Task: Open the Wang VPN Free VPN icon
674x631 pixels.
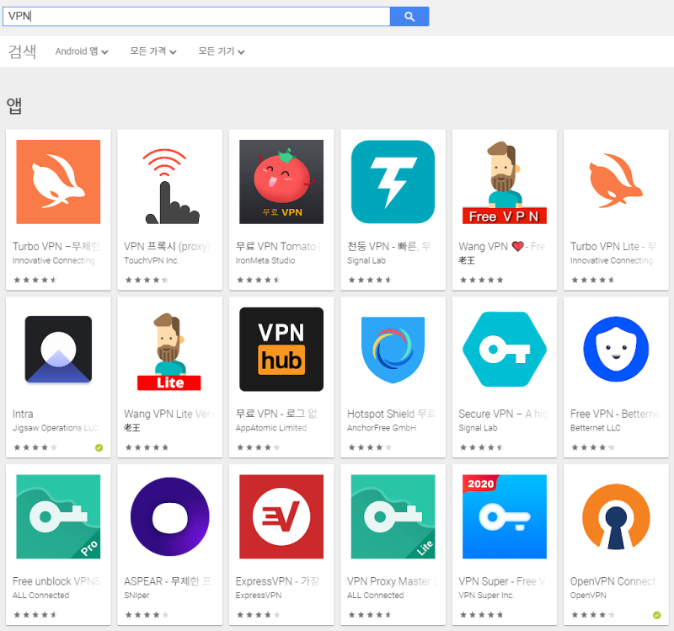Action: coord(505,182)
